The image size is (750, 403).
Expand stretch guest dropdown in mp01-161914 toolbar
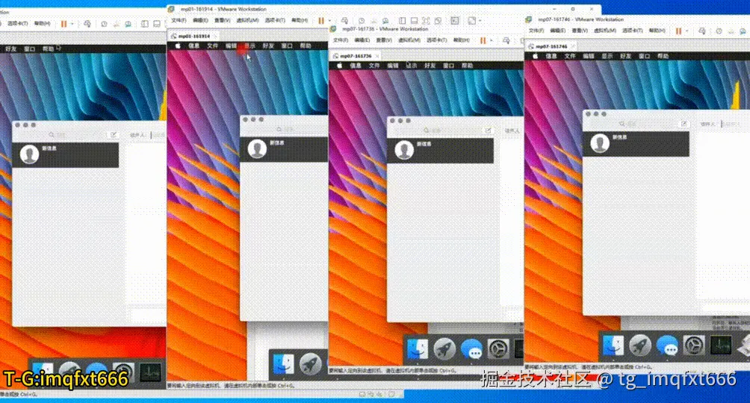click(480, 21)
